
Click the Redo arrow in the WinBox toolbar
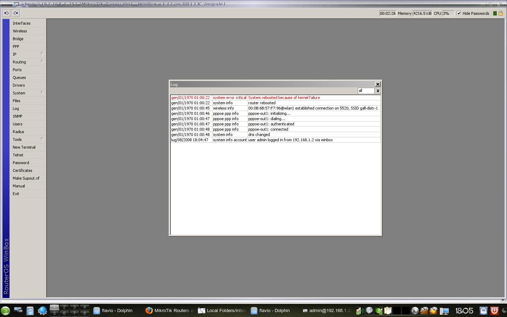tap(15, 13)
